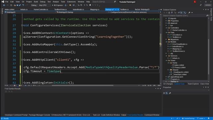Close the Startup.cs tab

(x=118, y=10)
